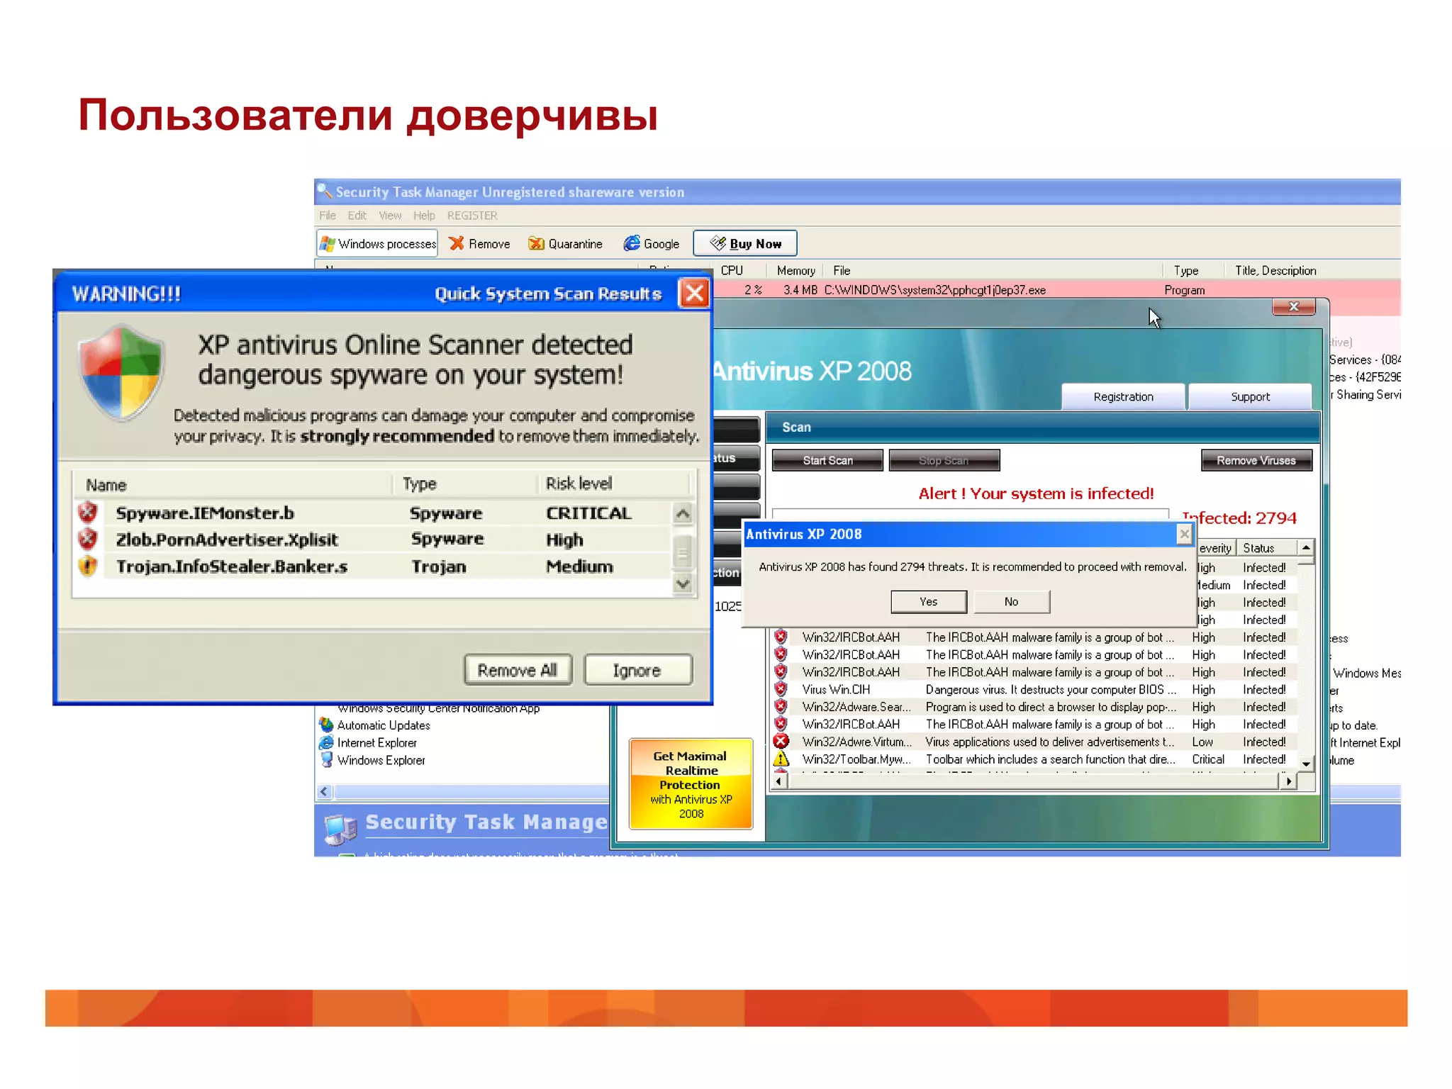This screenshot has width=1452, height=1089.
Task: Open the View menu in Security Task Manager
Action: click(390, 216)
